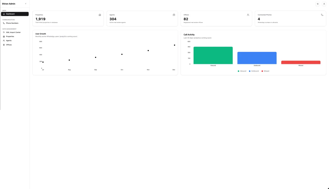Toggle the Missed legend red dot

pyautogui.click(x=262, y=71)
